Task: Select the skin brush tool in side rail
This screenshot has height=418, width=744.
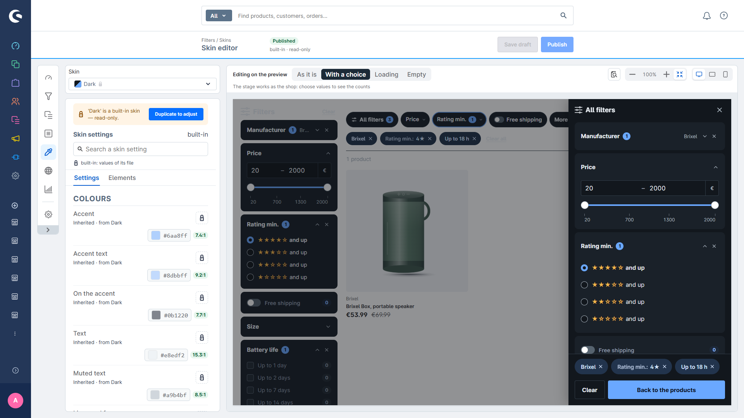Action: (48, 152)
